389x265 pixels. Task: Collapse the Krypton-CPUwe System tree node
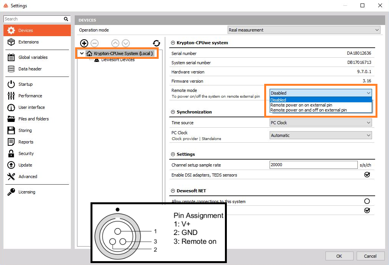pyautogui.click(x=82, y=53)
